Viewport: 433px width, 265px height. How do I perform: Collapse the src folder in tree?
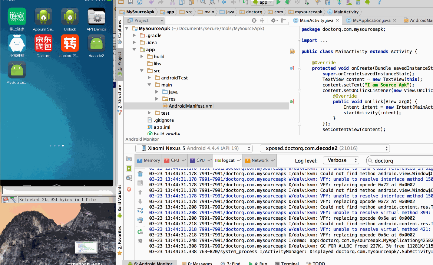tap(142, 71)
